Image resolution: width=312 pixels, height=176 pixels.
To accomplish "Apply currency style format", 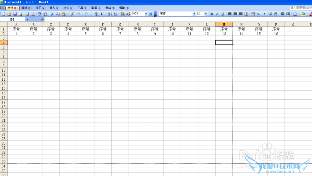I will [253, 14].
